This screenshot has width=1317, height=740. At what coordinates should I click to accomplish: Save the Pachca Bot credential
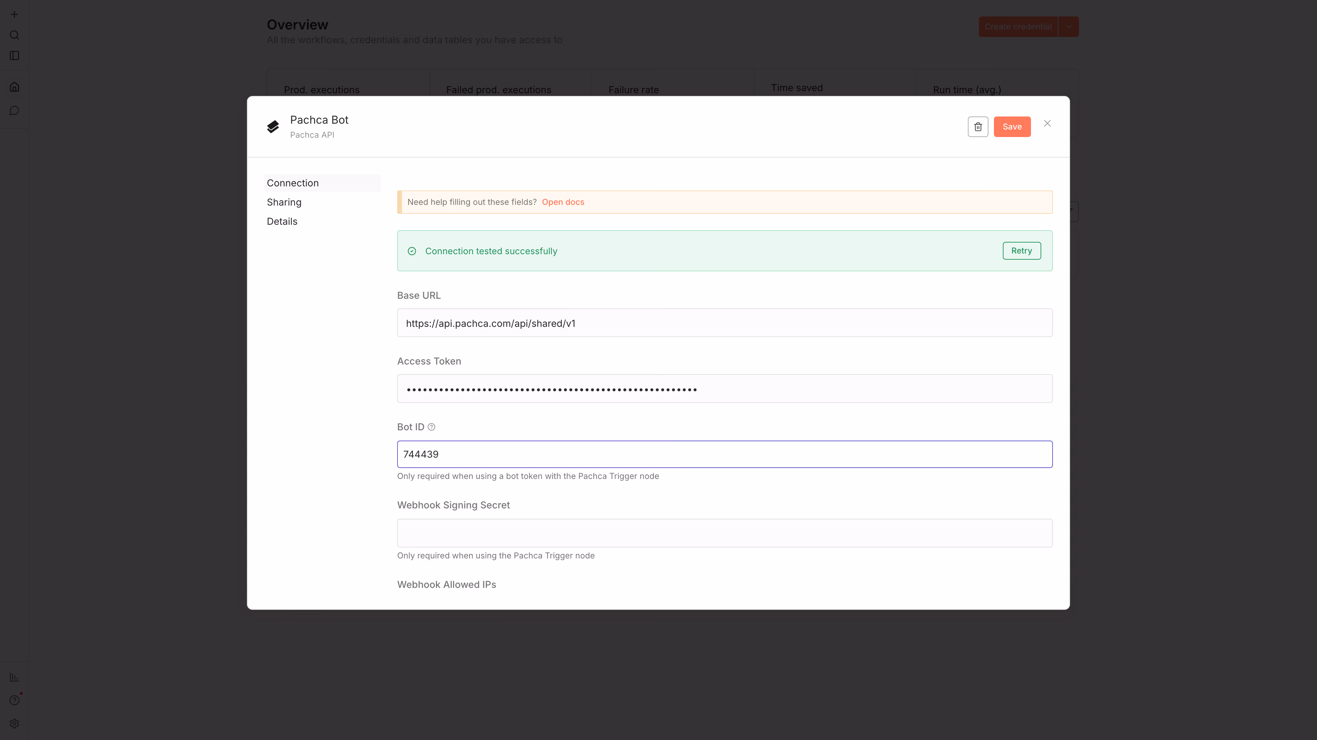coord(1012,127)
